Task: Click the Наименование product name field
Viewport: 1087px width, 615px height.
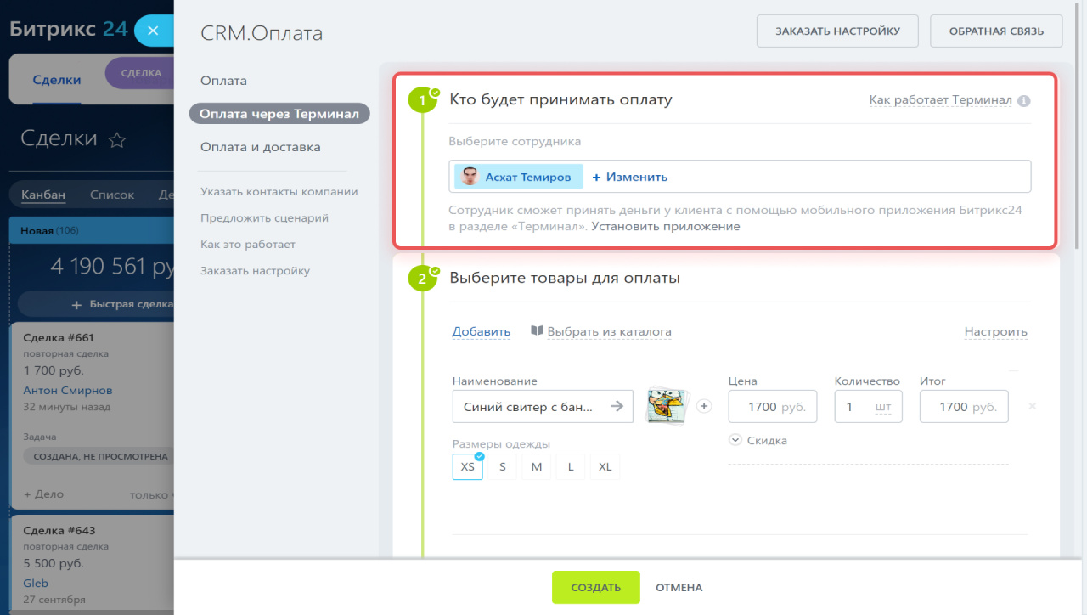Action: (543, 407)
